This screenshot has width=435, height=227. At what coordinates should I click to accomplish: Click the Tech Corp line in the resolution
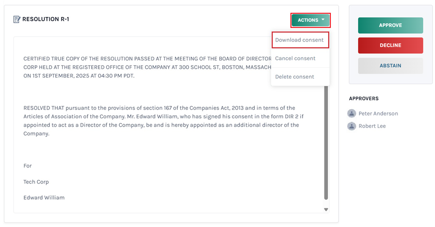pyautogui.click(x=36, y=182)
